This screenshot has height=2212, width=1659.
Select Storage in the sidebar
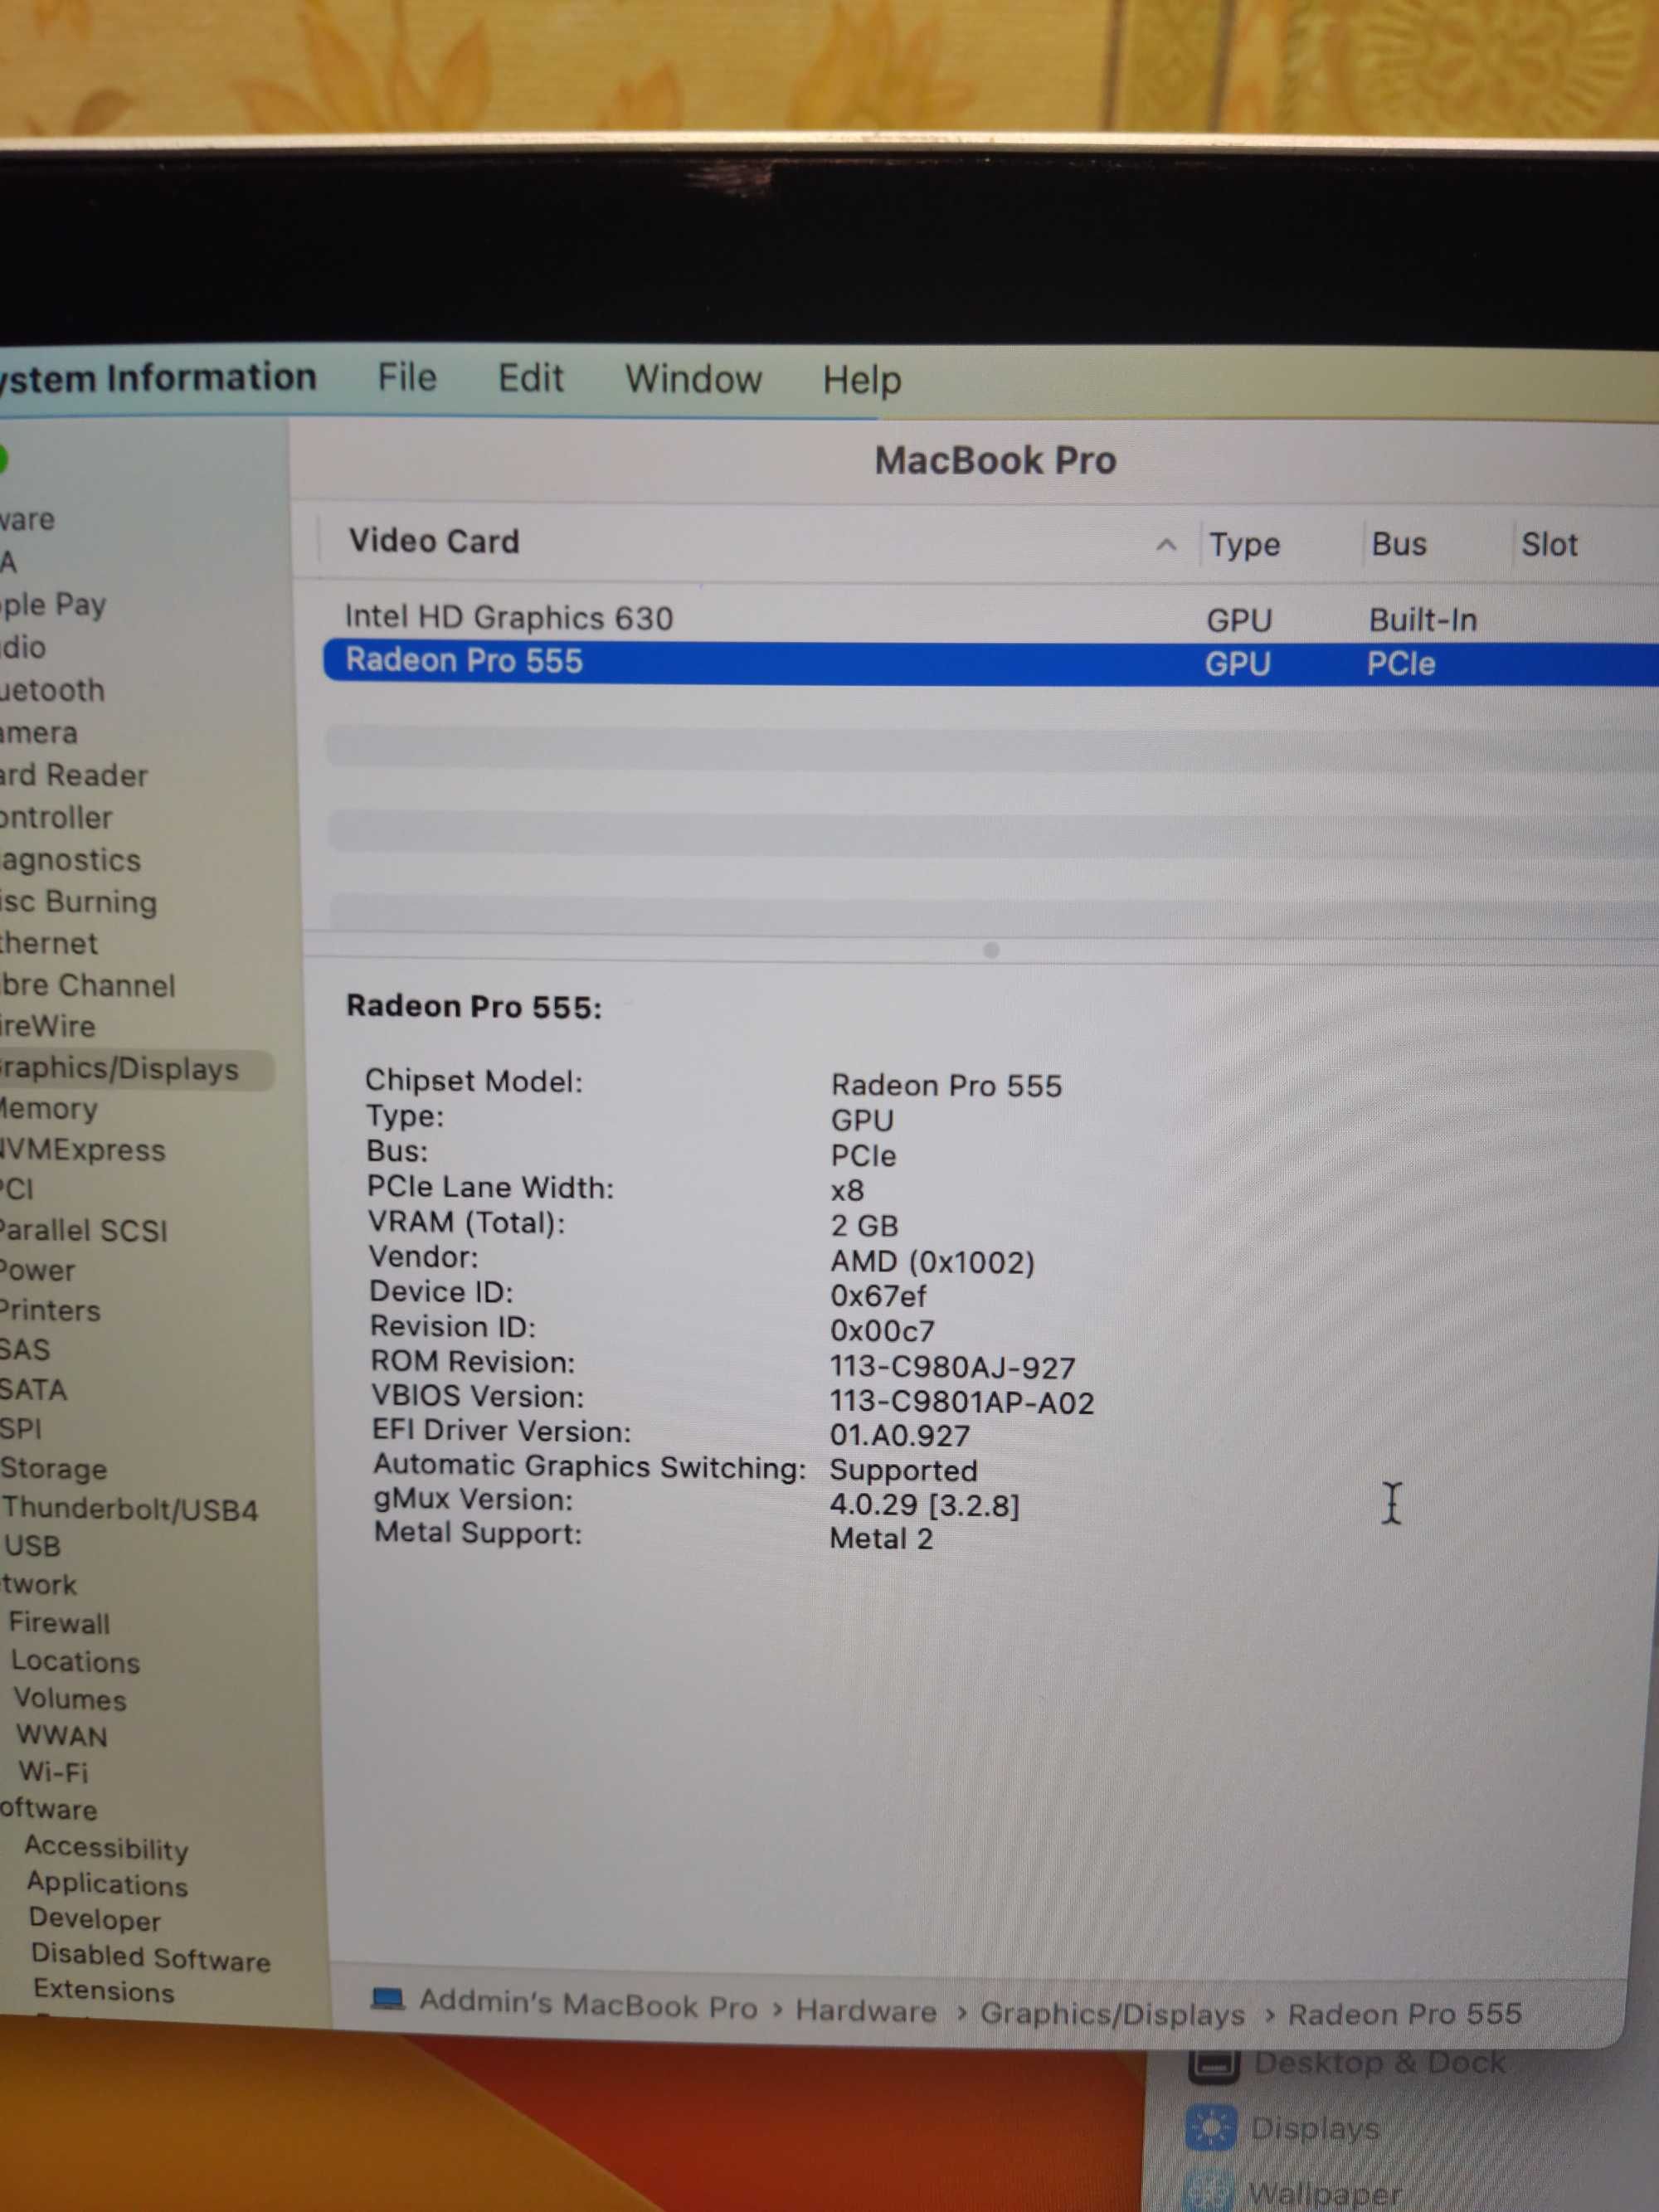click(x=54, y=1469)
